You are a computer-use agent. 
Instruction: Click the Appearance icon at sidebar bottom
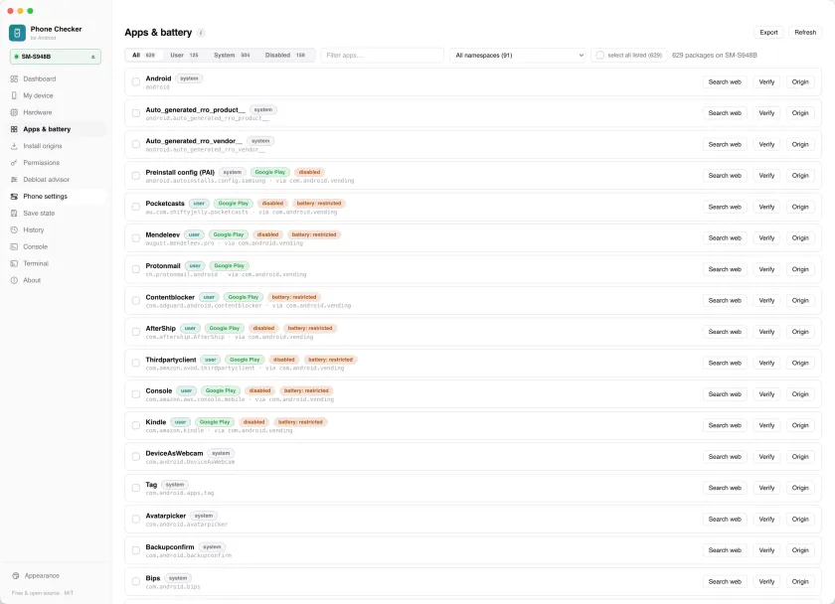click(x=16, y=576)
